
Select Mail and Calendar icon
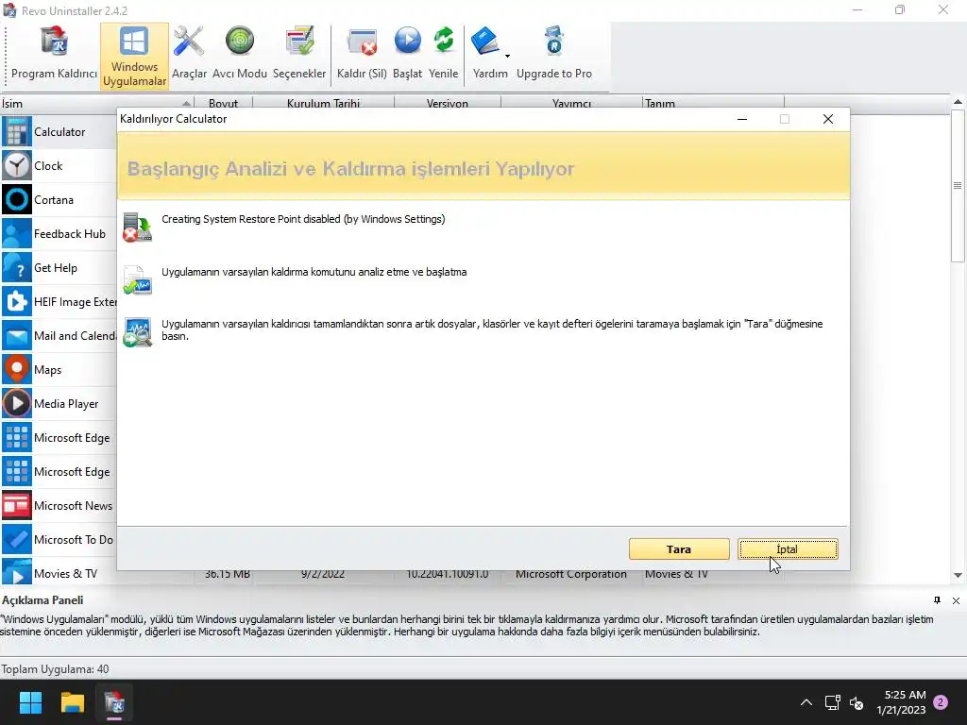pyautogui.click(x=17, y=335)
